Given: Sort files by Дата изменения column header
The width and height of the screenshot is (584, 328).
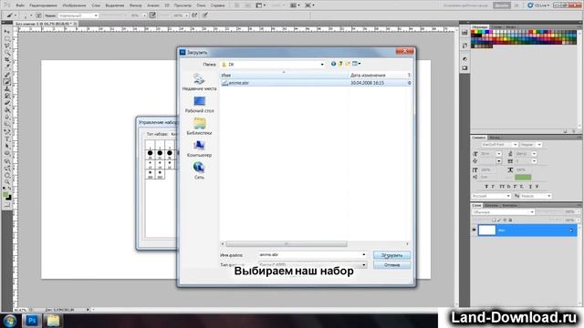Looking at the screenshot, I should coord(377,75).
